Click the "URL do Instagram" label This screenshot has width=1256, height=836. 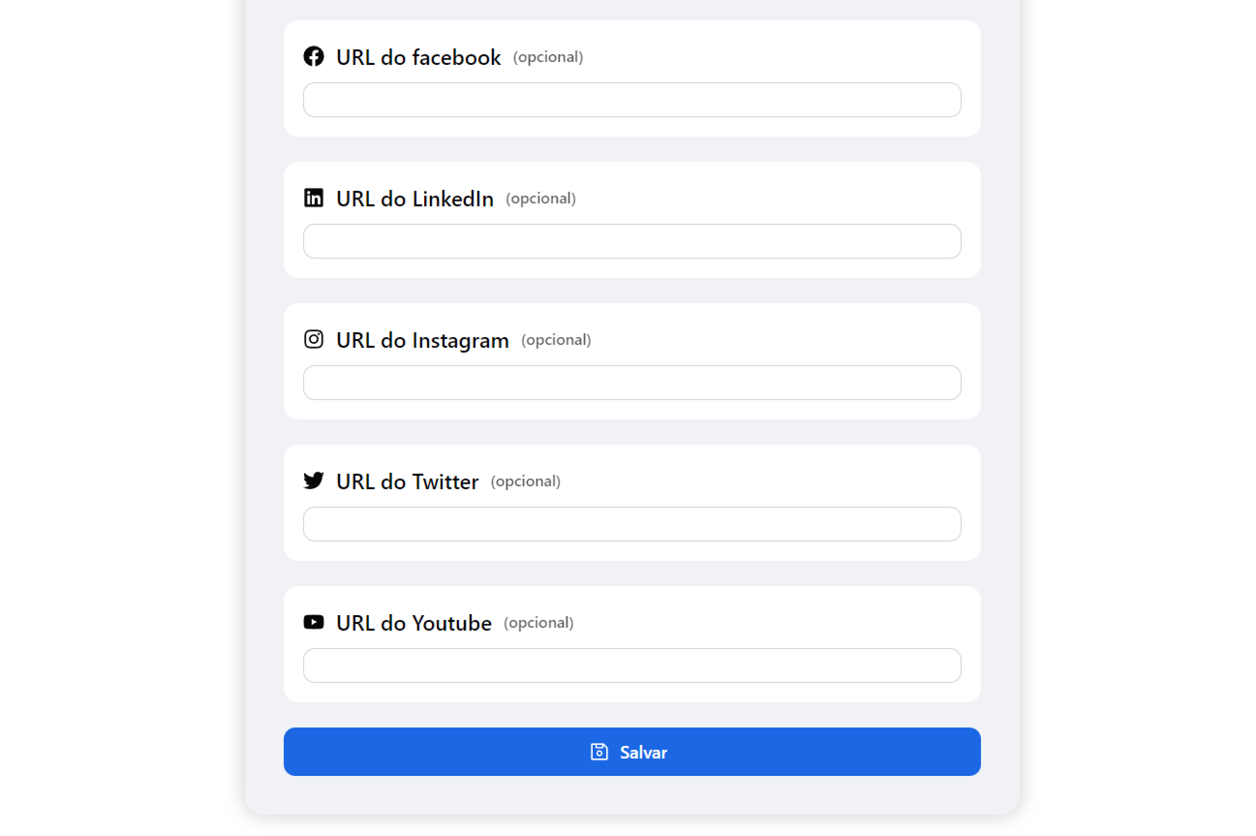(x=422, y=340)
